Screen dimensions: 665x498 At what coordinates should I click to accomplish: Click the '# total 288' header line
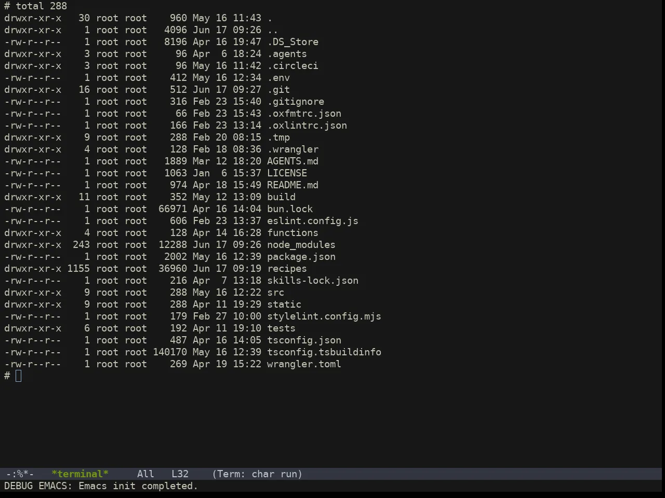click(x=36, y=6)
